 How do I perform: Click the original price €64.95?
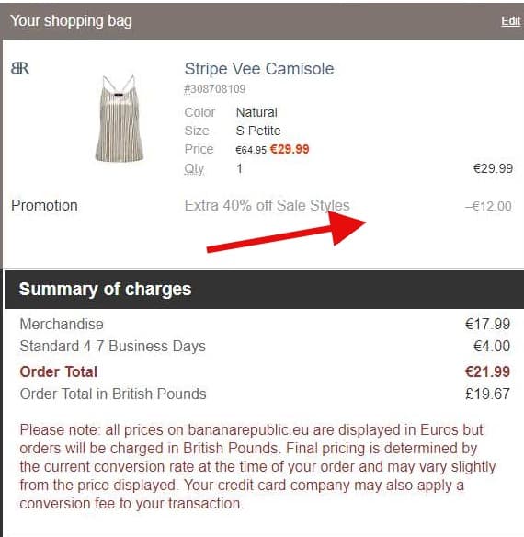(x=251, y=150)
